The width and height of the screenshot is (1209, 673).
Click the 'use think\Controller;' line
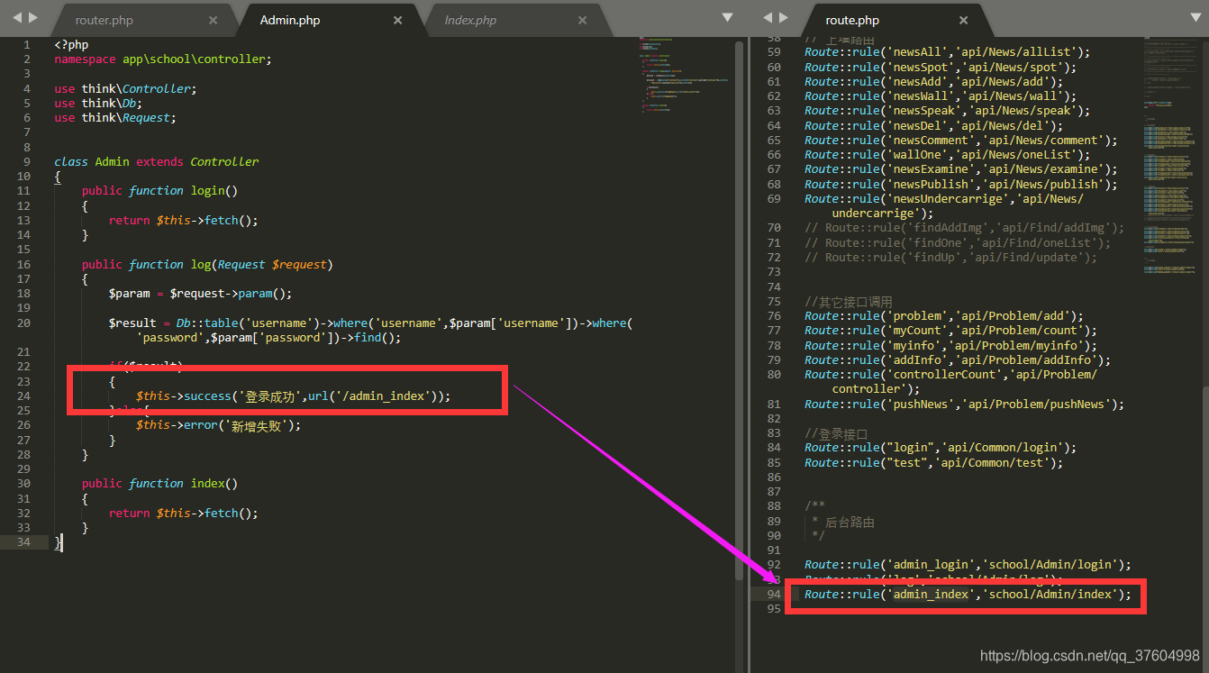124,88
